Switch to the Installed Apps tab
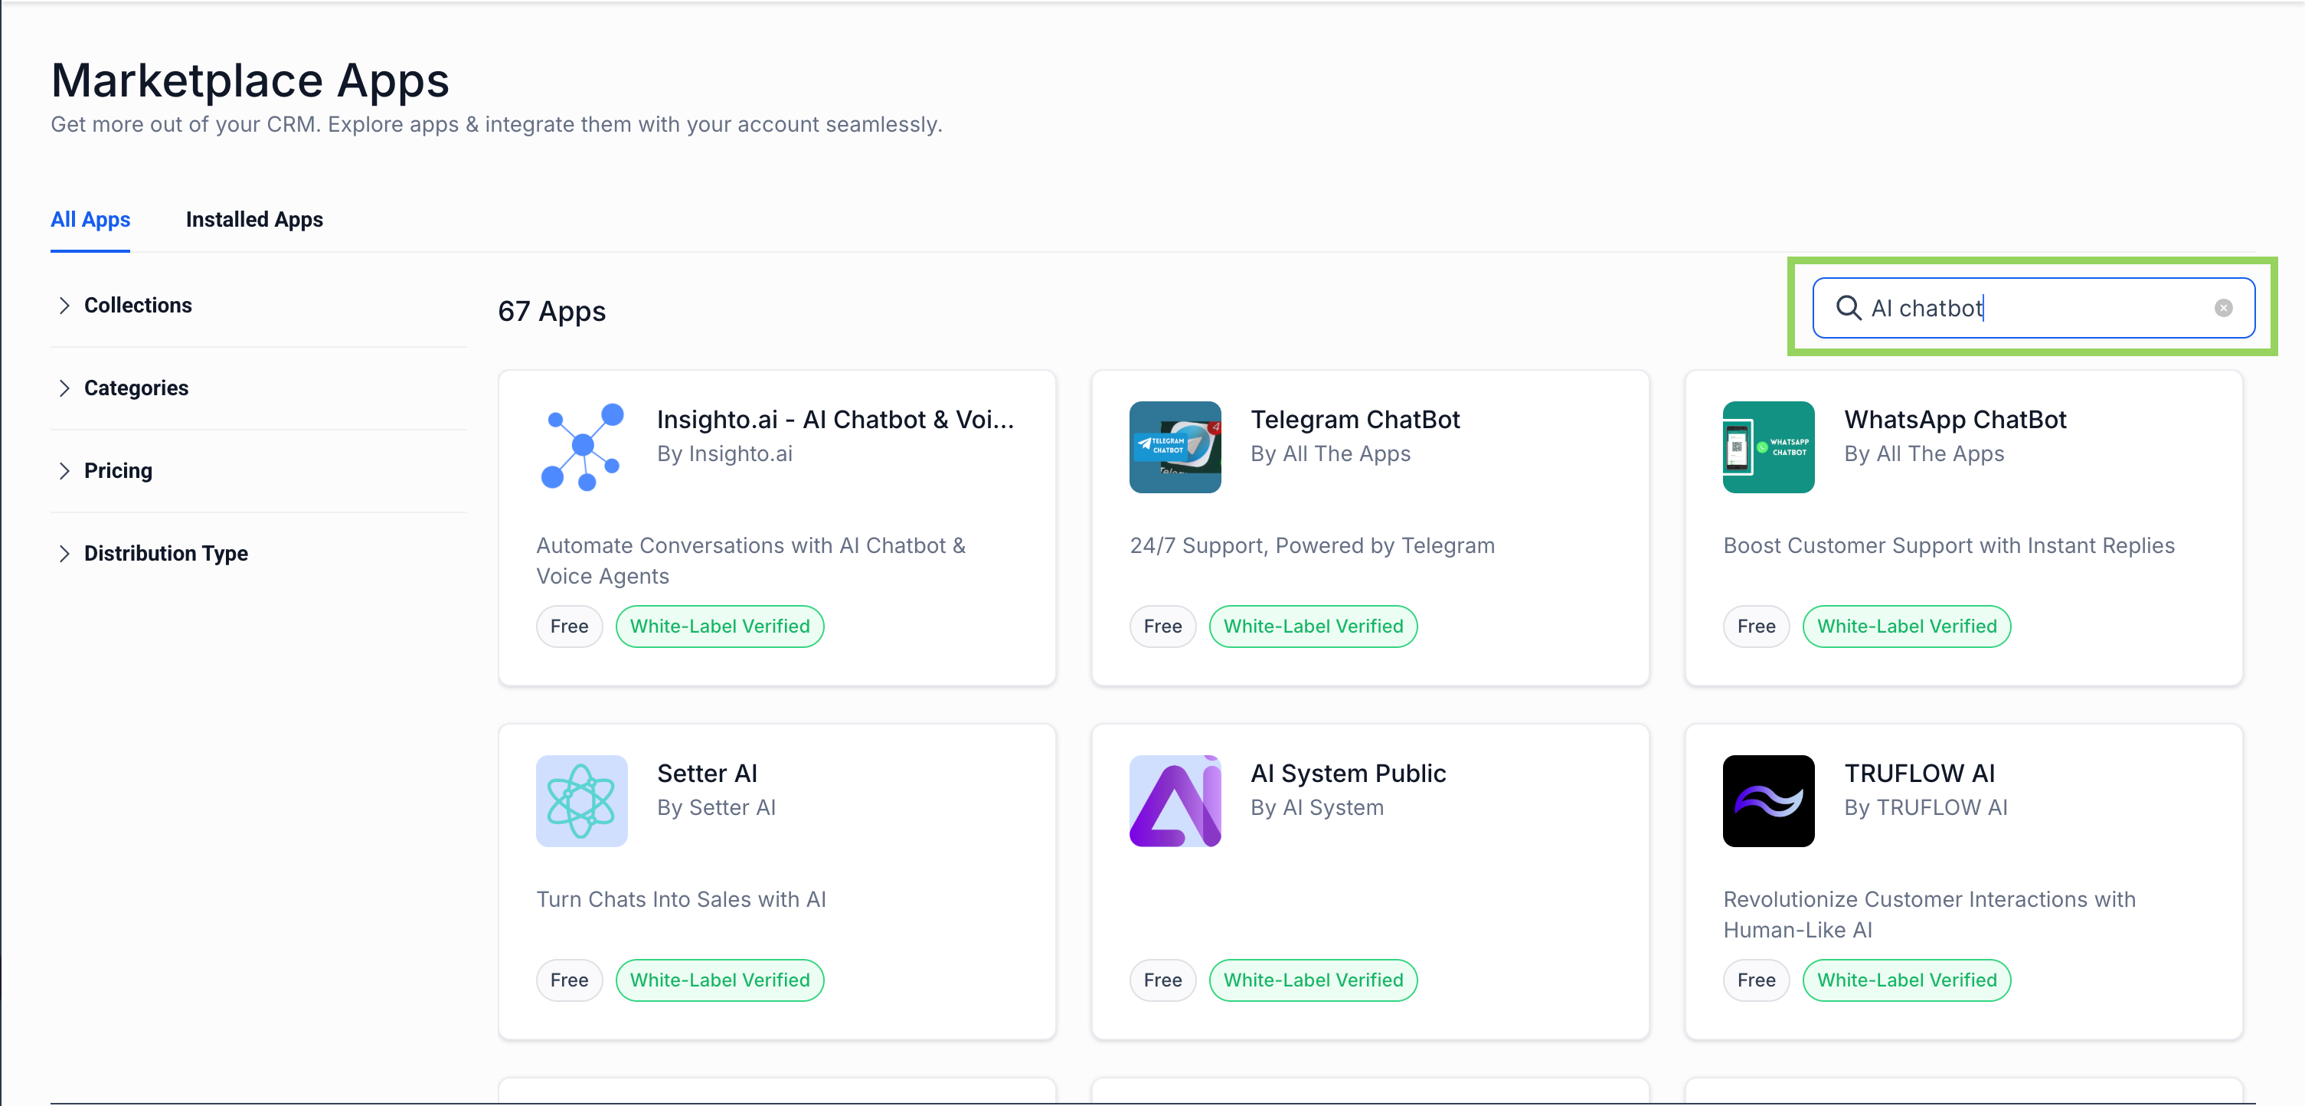2305x1106 pixels. click(254, 219)
